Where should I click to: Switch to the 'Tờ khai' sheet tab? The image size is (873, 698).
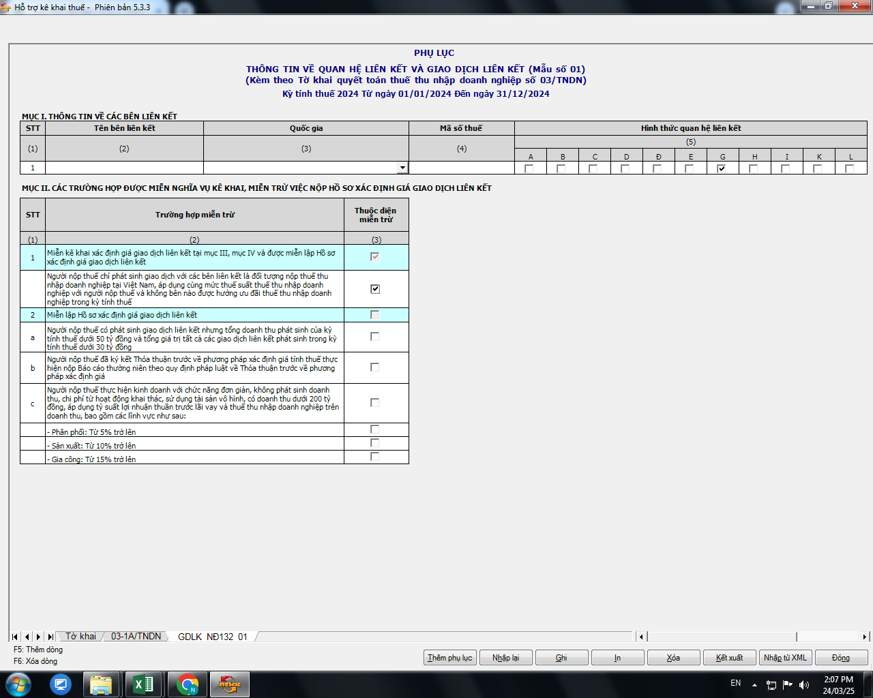(x=80, y=636)
